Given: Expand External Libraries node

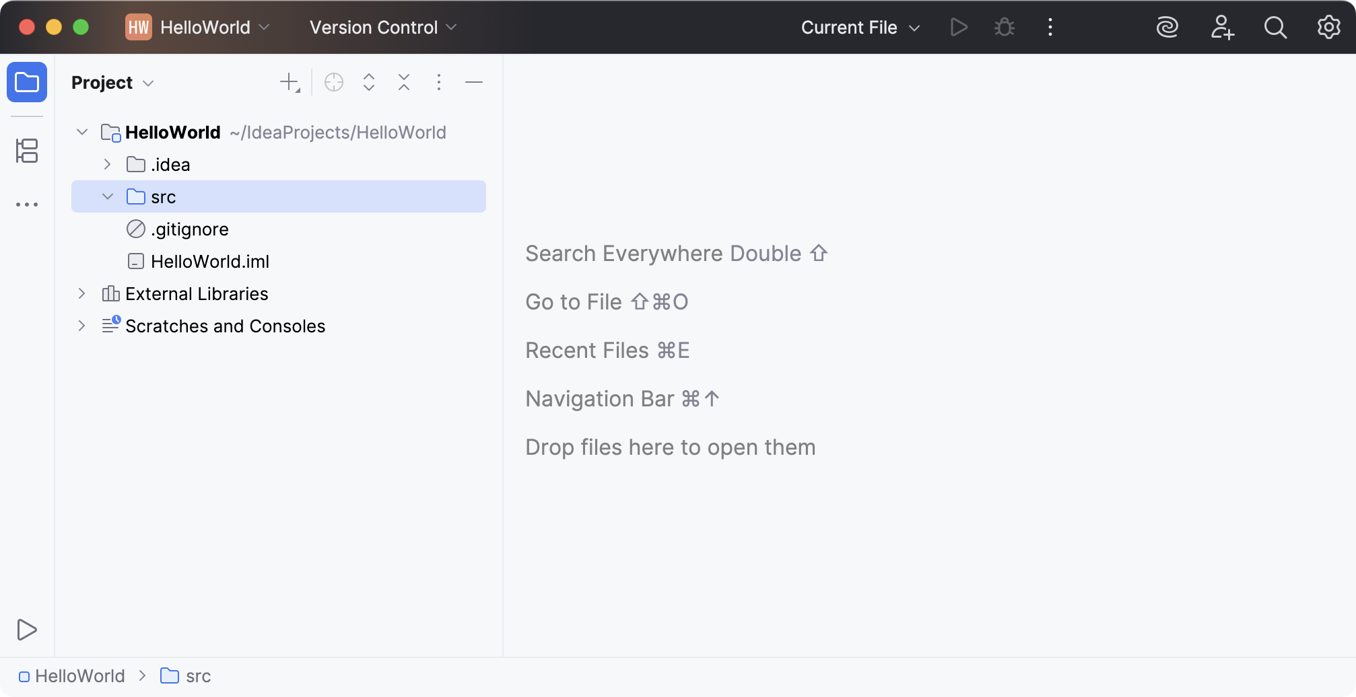Looking at the screenshot, I should point(81,293).
